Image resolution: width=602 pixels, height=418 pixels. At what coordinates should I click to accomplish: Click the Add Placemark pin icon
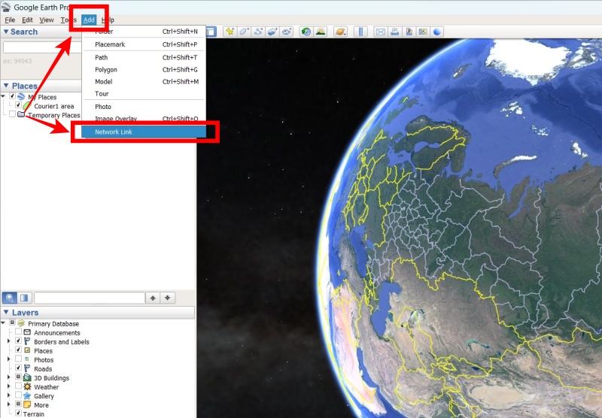coord(230,32)
